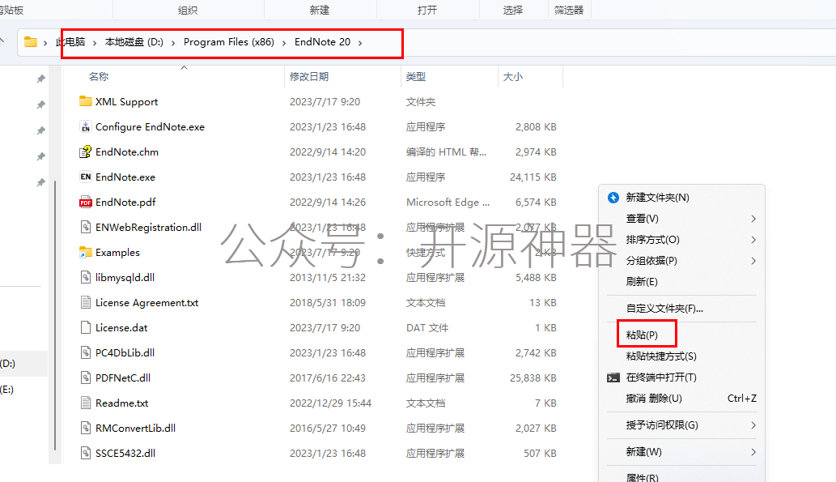This screenshot has height=482, width=836.
Task: Expand the 查看(V) submenu arrow
Action: 753,218
